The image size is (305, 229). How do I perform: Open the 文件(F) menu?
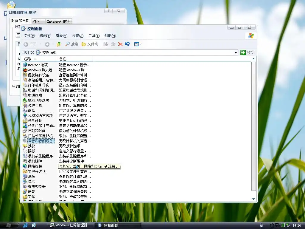29,36
